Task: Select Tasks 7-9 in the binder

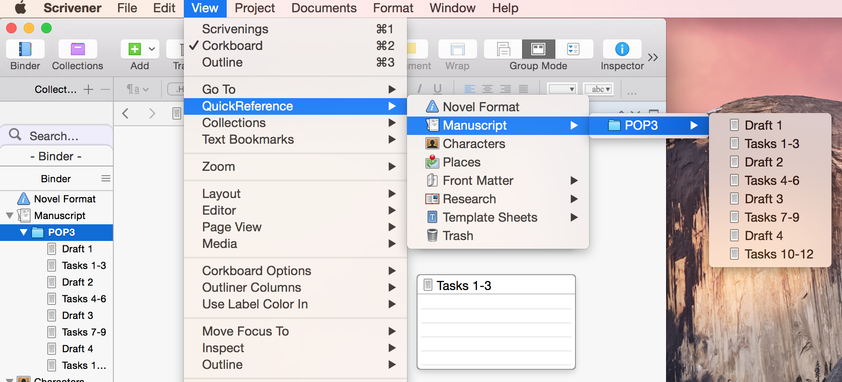Action: pyautogui.click(x=56, y=332)
